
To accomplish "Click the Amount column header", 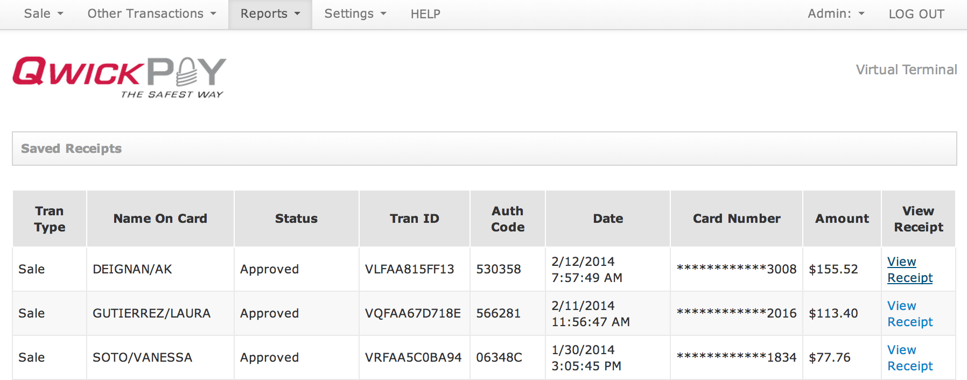I will click(842, 219).
